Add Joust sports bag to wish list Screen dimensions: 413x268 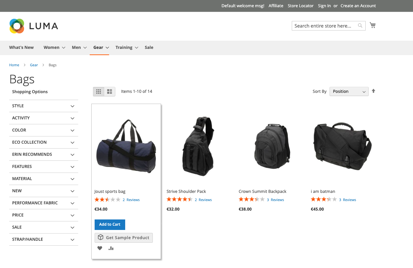click(x=100, y=248)
